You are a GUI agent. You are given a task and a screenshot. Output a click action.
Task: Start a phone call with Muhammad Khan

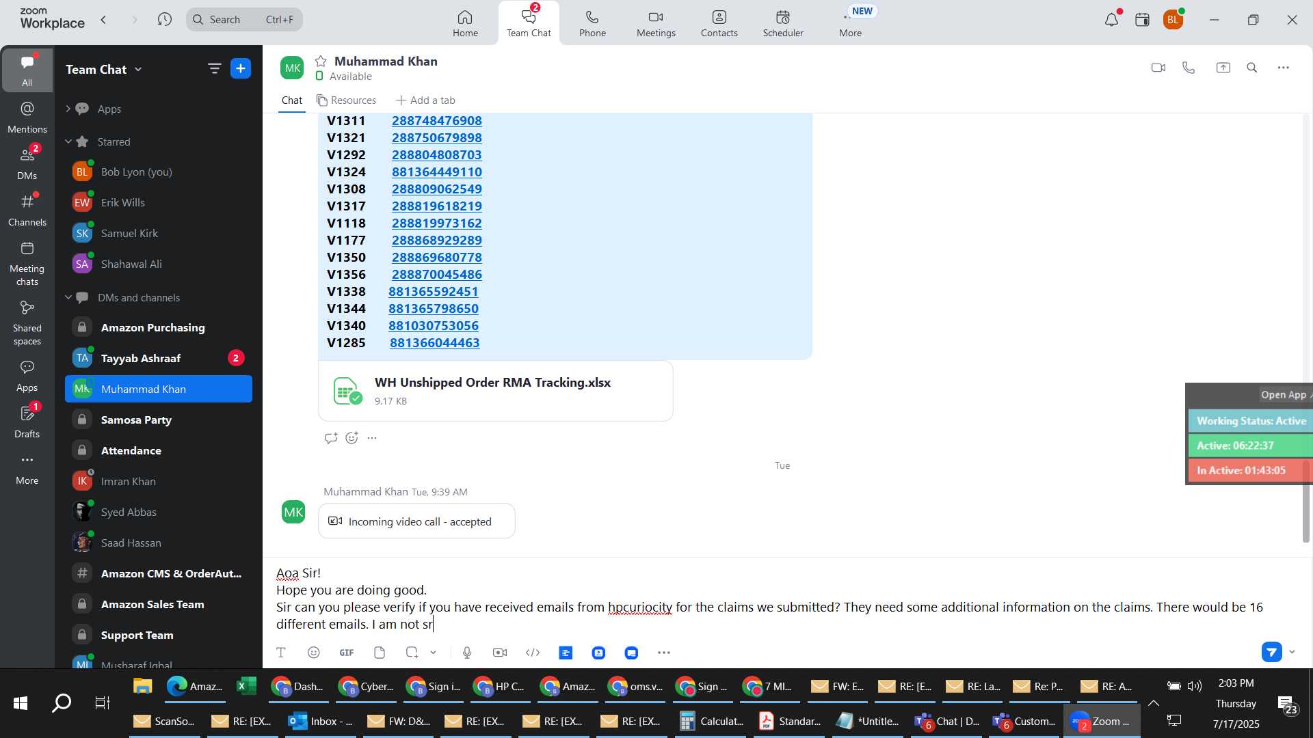click(1189, 68)
